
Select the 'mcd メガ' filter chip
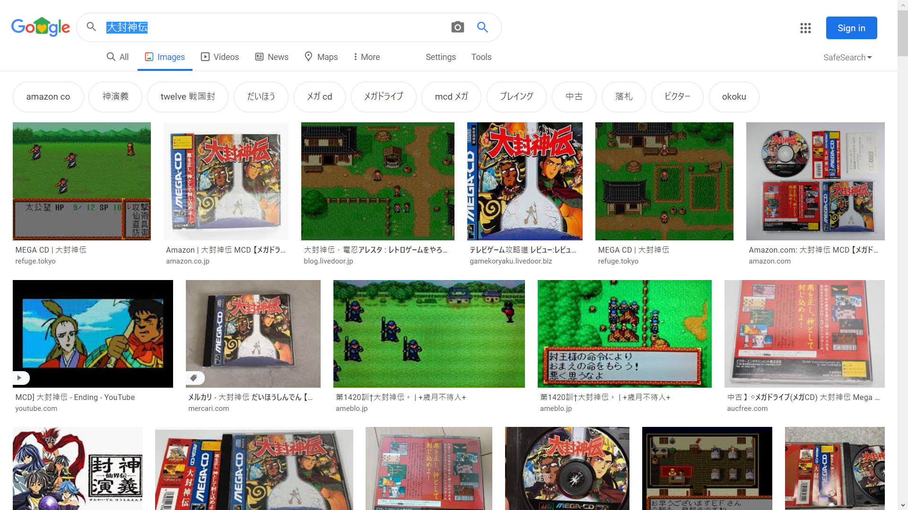(x=452, y=97)
